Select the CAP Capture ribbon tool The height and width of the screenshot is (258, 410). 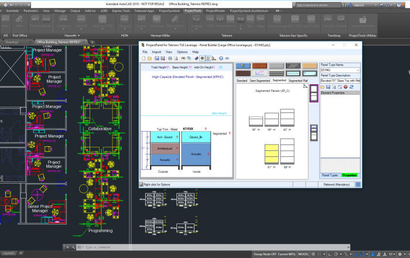[341, 22]
